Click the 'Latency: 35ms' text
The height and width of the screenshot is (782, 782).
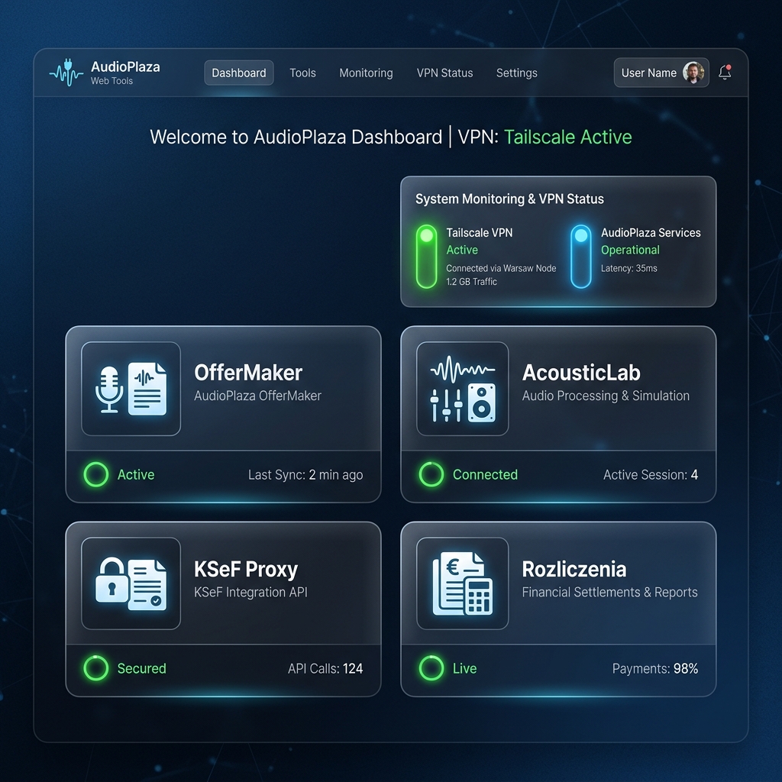click(x=629, y=268)
